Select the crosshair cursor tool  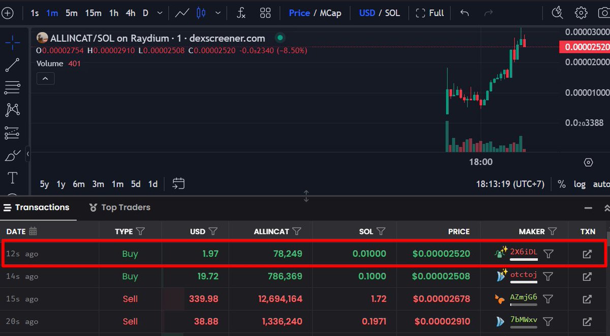coord(12,43)
